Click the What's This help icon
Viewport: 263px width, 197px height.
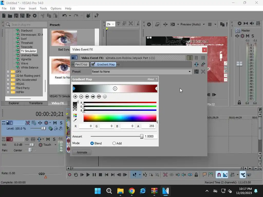click(97, 16)
